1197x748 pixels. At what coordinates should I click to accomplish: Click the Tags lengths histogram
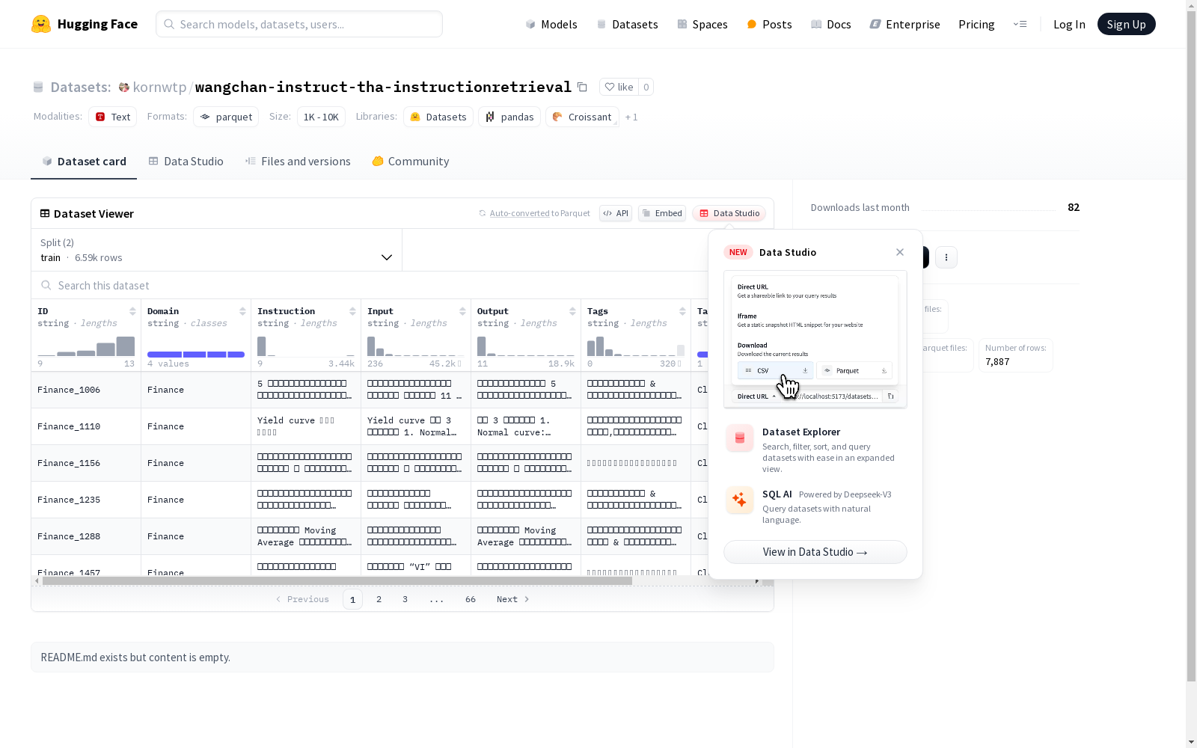click(x=636, y=346)
